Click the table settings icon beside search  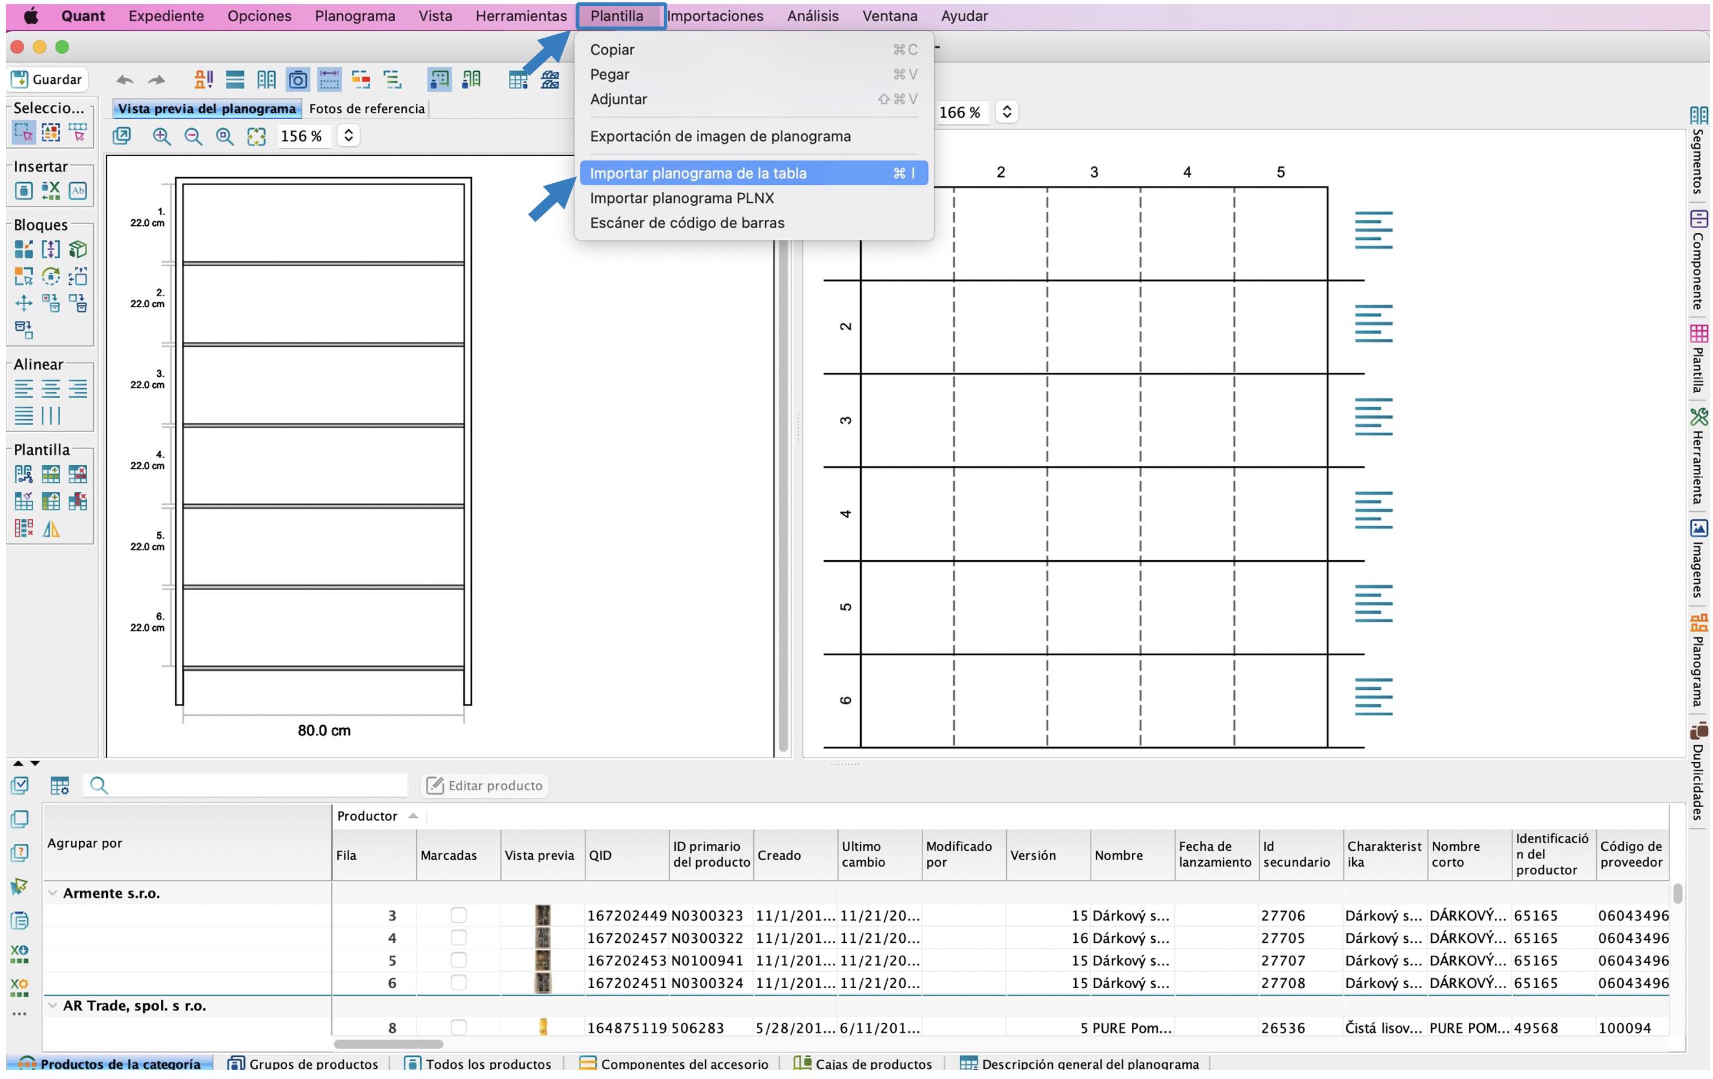coord(60,785)
